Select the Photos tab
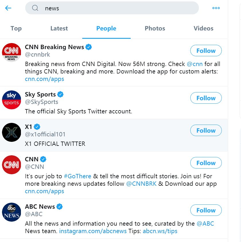 tap(155, 28)
